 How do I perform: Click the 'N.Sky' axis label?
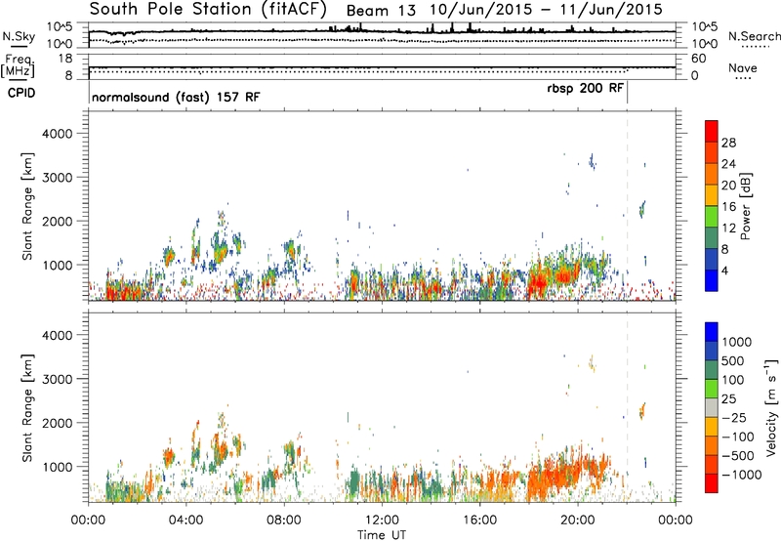(x=19, y=36)
